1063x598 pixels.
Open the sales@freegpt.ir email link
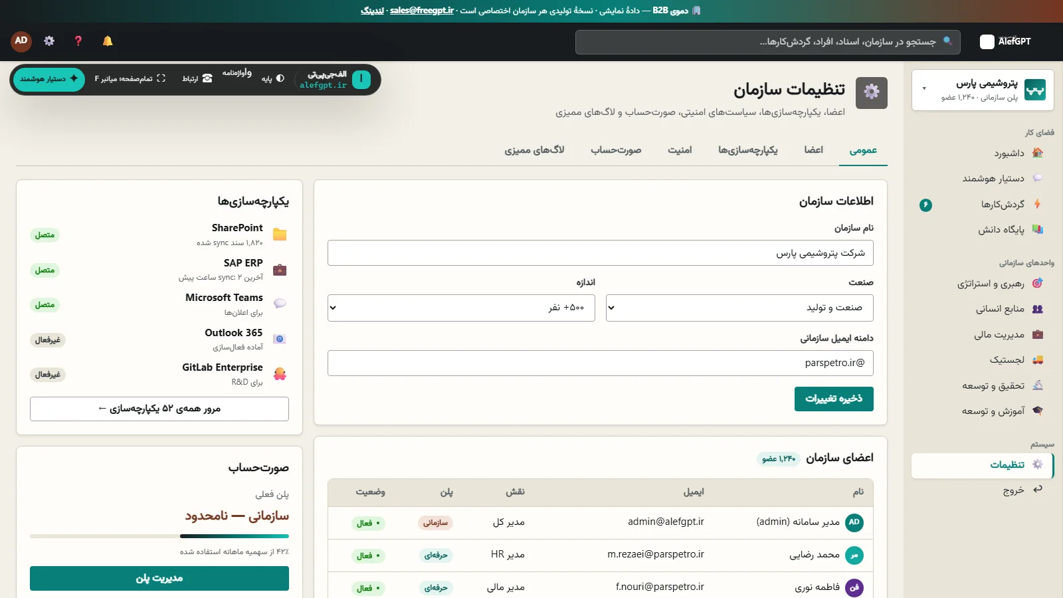coord(422,11)
